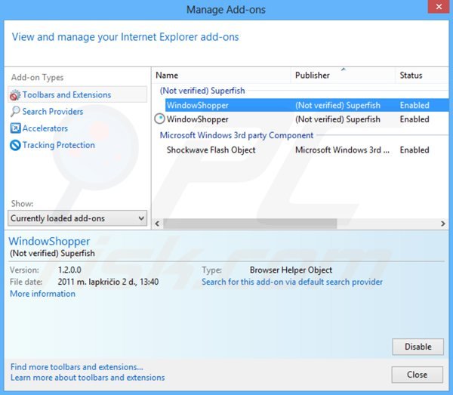Click Search for this add-on via default provider
This screenshot has height=395, width=453.
click(292, 282)
